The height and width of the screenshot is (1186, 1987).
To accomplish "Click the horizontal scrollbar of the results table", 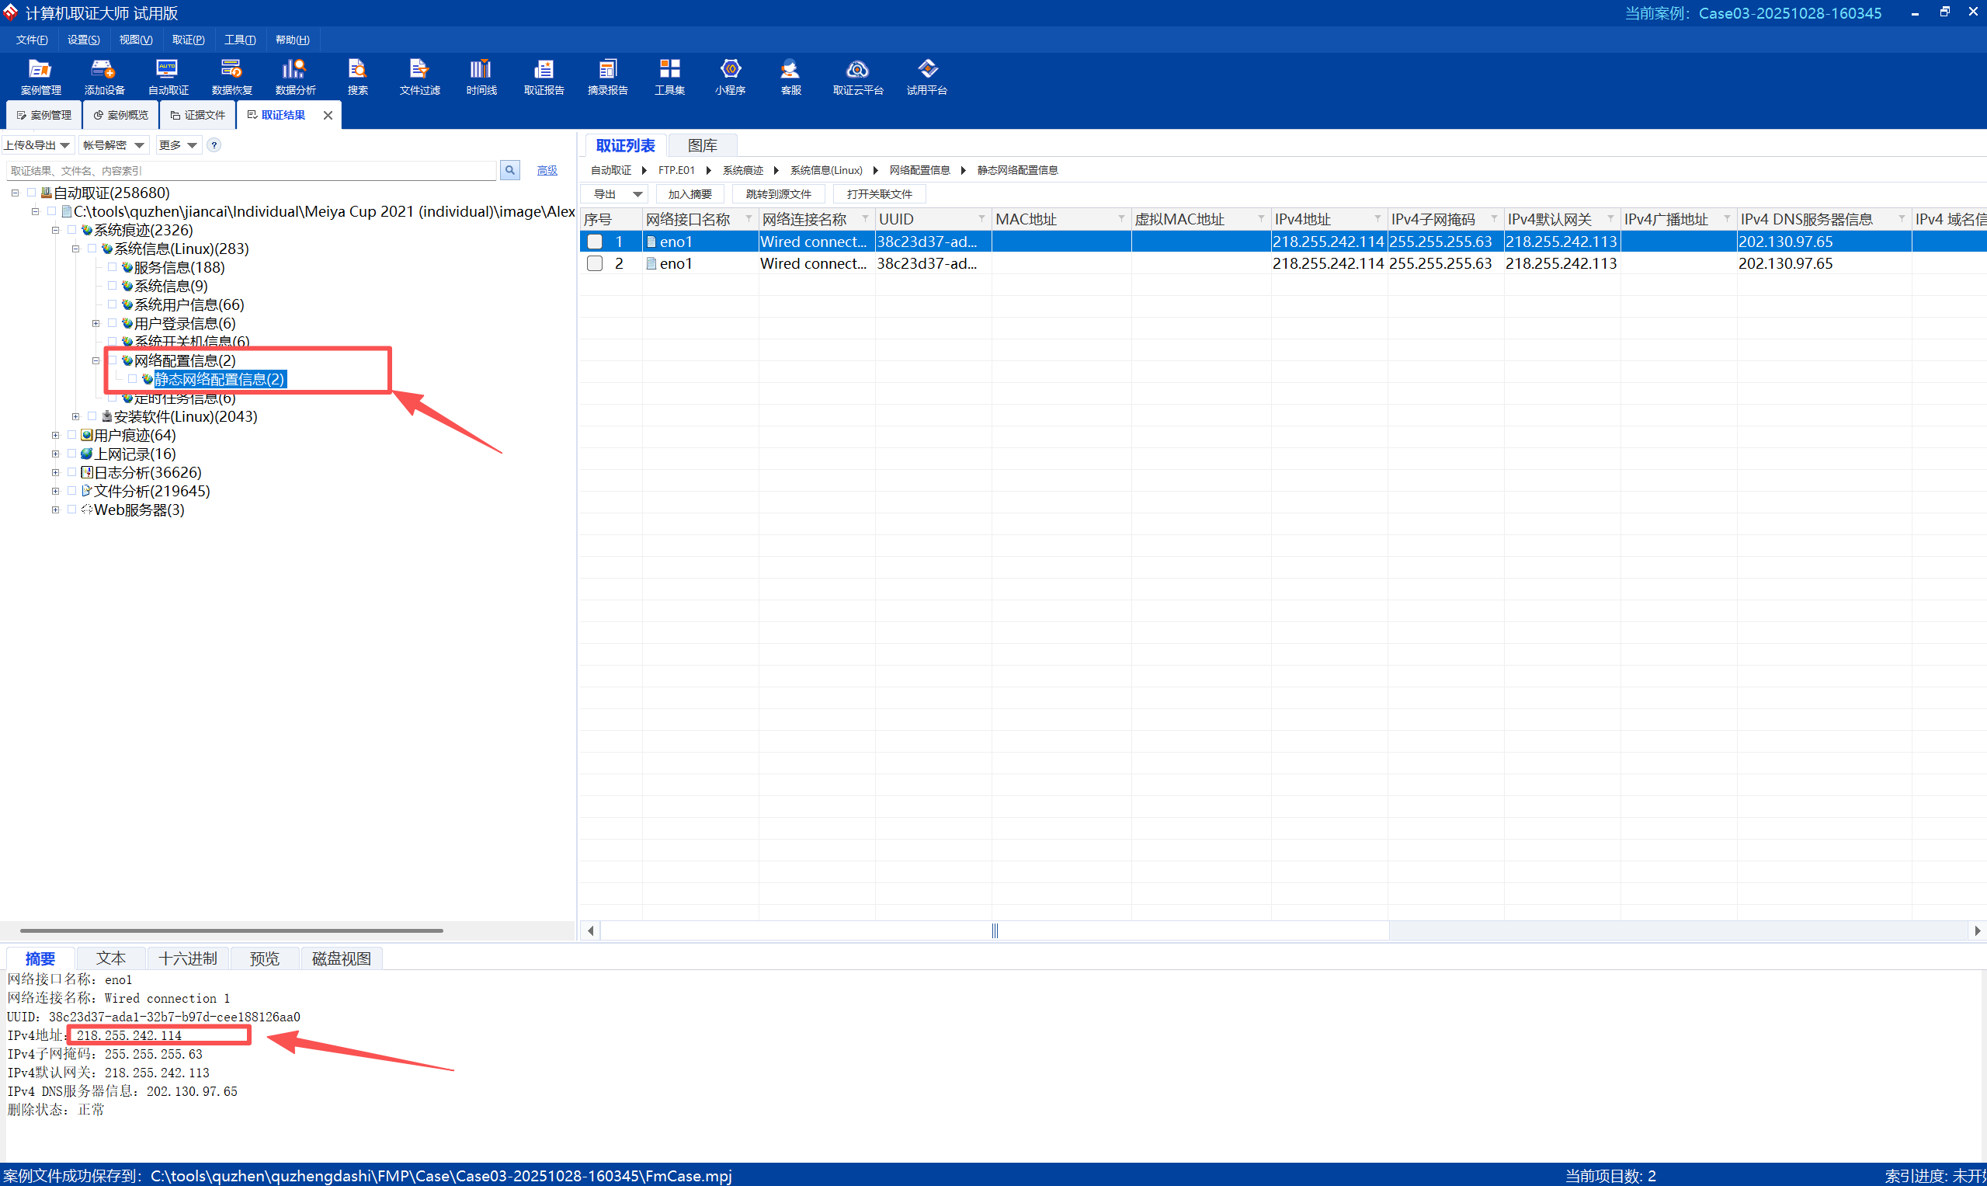I will click(994, 930).
